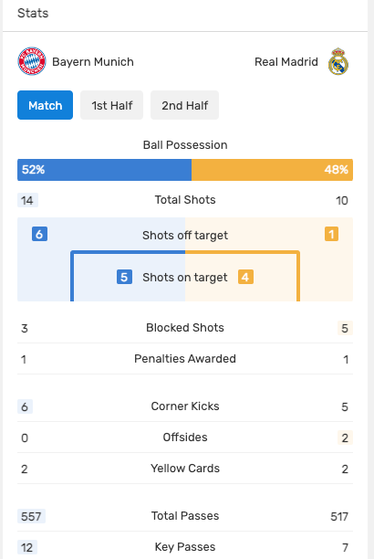Screen dimensions: 374x559
Task: Select the Match stats tab
Action: click(46, 105)
